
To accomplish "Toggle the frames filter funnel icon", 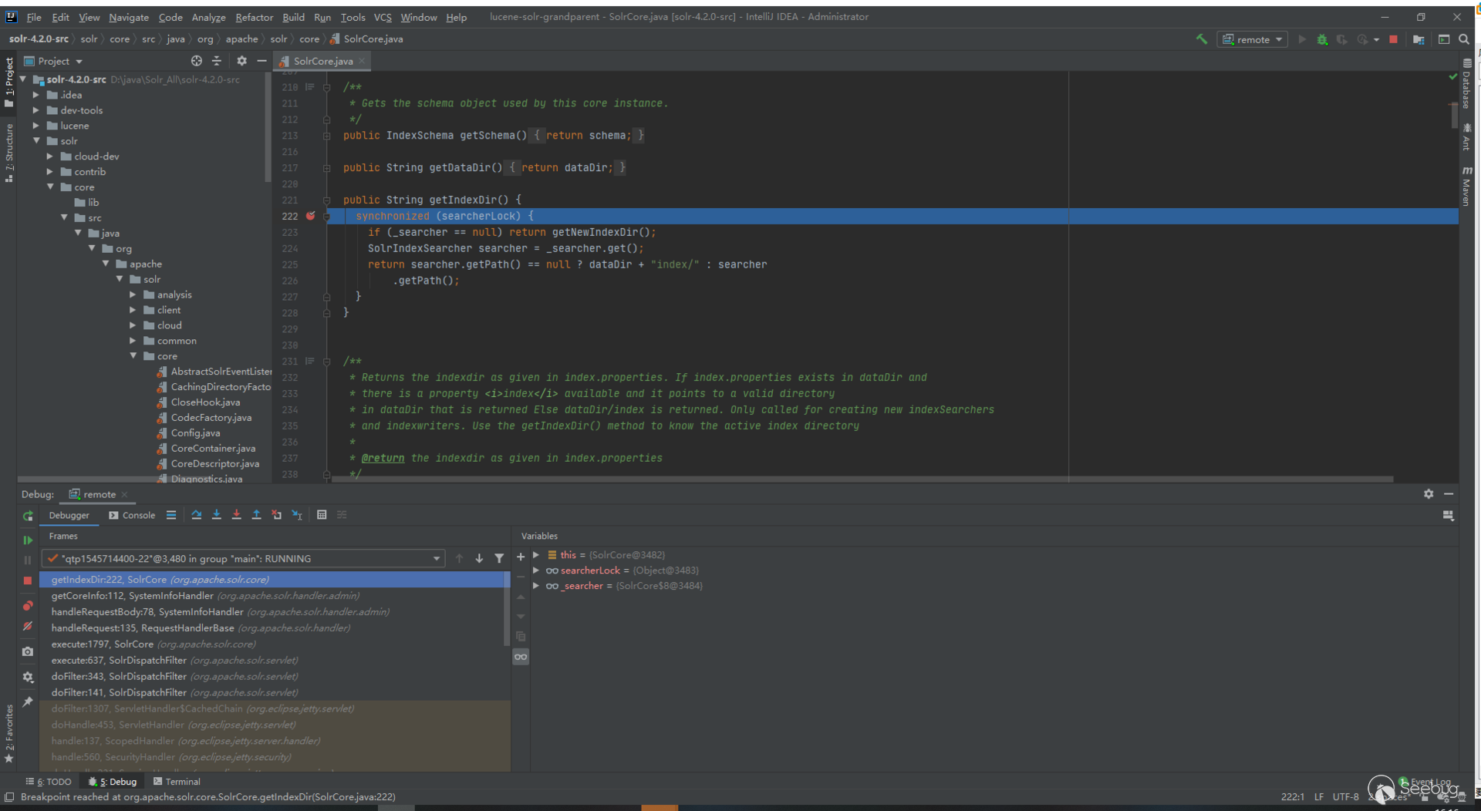I will coord(499,558).
